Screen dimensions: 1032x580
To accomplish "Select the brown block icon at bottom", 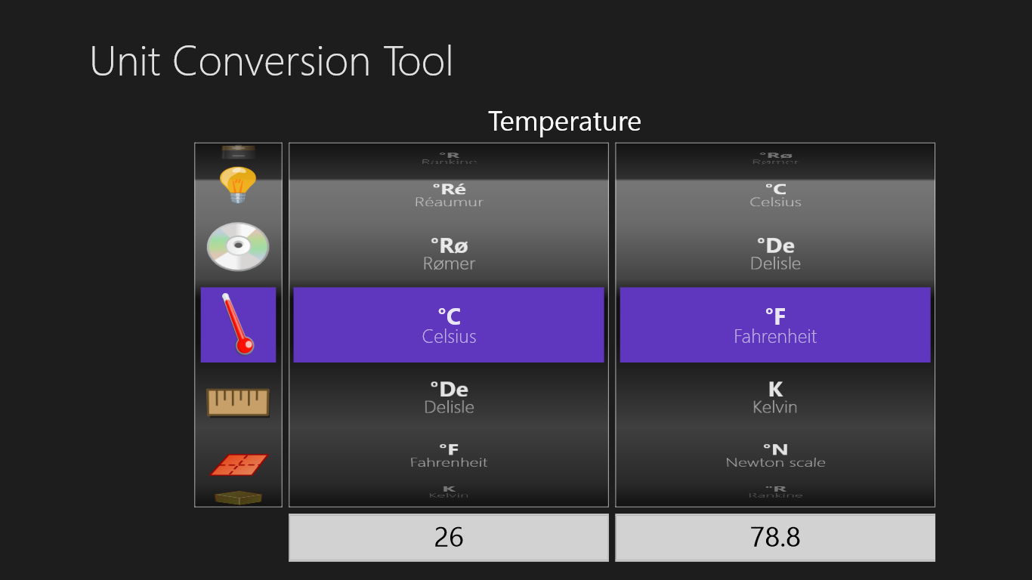I will (x=238, y=498).
